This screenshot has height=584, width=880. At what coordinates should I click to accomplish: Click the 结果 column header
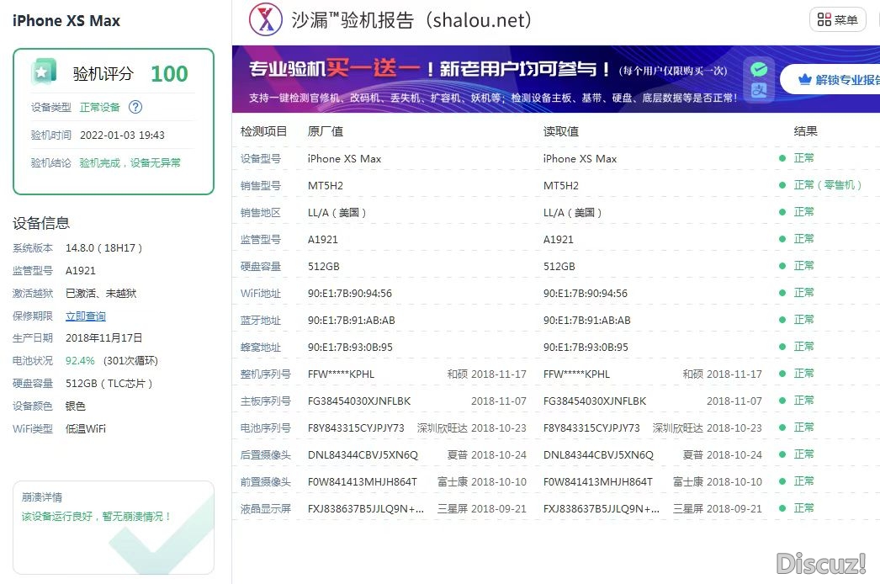click(805, 131)
